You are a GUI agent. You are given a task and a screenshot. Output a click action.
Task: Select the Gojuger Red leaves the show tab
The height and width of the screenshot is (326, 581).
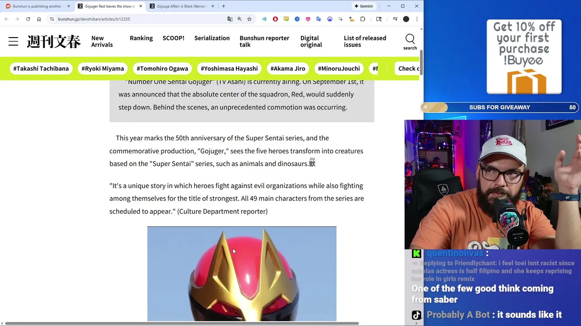pos(109,6)
